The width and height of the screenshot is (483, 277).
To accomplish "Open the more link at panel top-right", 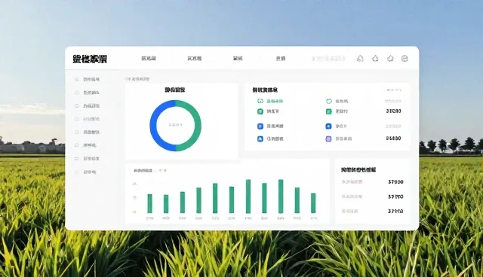I will (x=394, y=90).
